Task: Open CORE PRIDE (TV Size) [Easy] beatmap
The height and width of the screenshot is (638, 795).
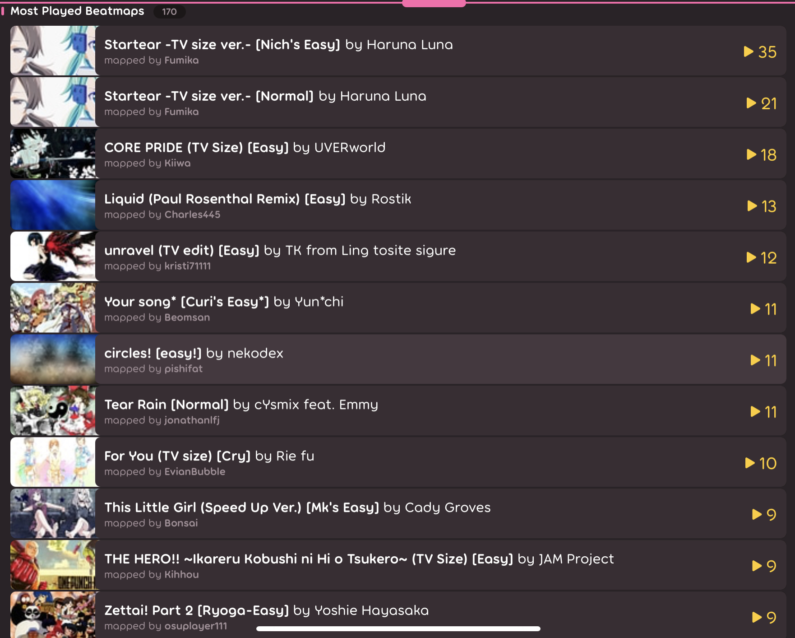Action: click(196, 148)
